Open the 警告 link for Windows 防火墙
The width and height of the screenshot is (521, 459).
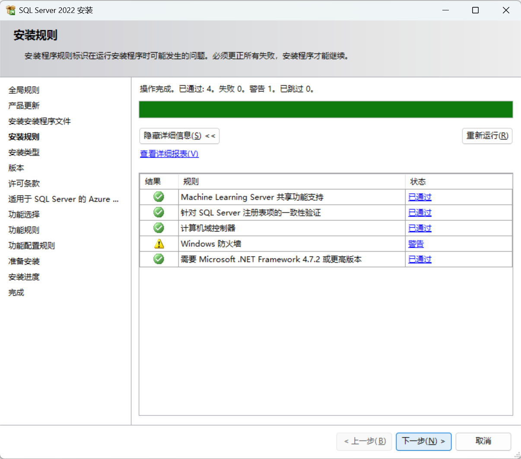pyautogui.click(x=416, y=244)
